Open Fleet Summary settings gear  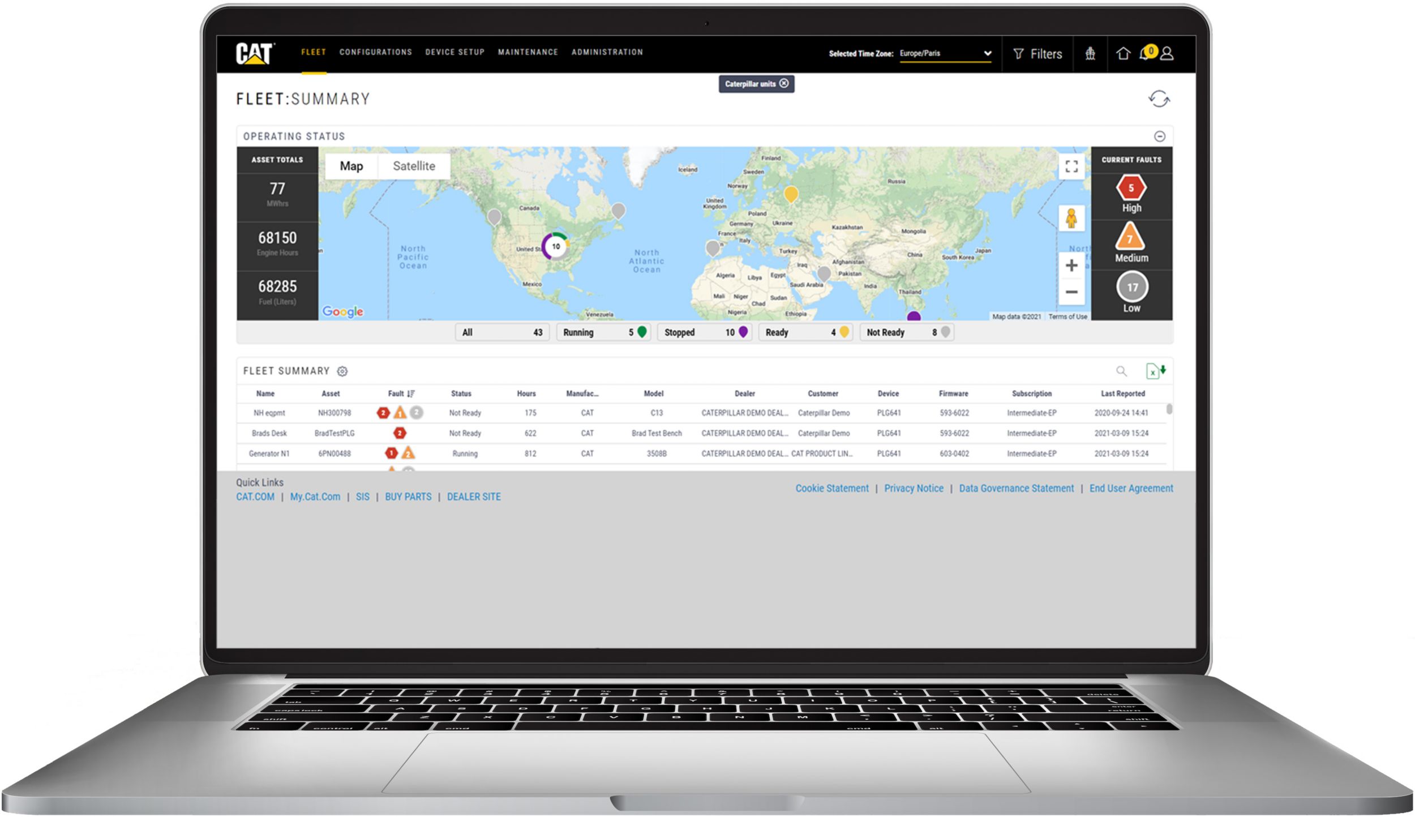point(342,371)
